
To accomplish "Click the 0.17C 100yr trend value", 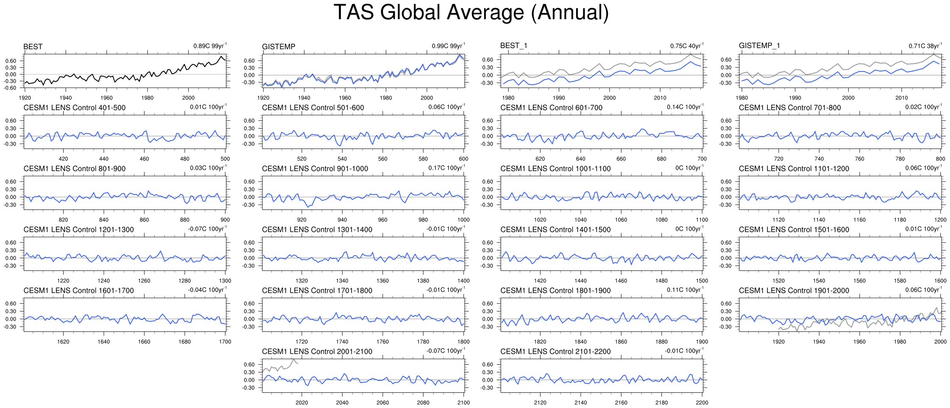I will click(x=446, y=168).
